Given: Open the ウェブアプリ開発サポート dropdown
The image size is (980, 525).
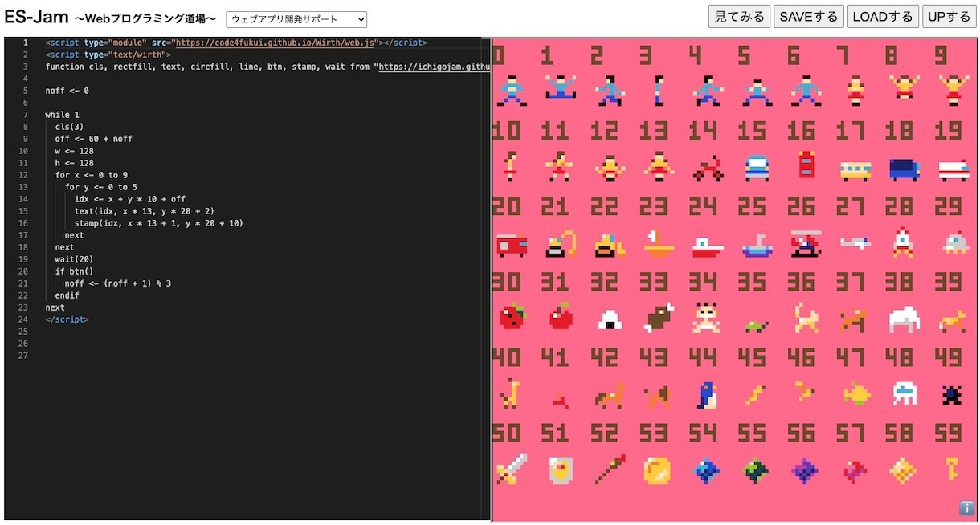Looking at the screenshot, I should point(296,18).
